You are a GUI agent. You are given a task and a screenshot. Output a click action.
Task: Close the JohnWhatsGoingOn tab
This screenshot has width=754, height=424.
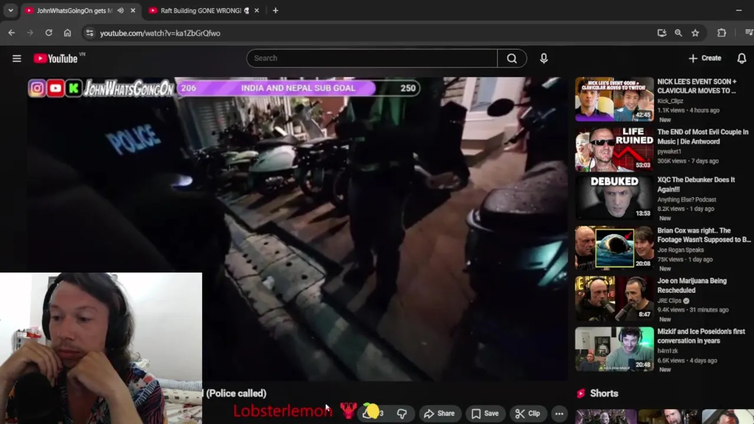pyautogui.click(x=133, y=11)
